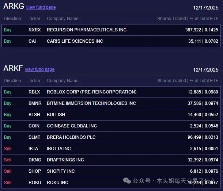Click SHOPIFY INC company name

(x=61, y=171)
